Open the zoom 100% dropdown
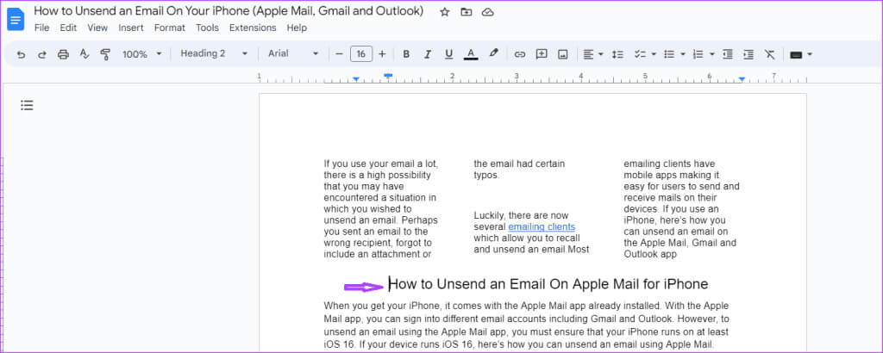The image size is (883, 353). [142, 54]
